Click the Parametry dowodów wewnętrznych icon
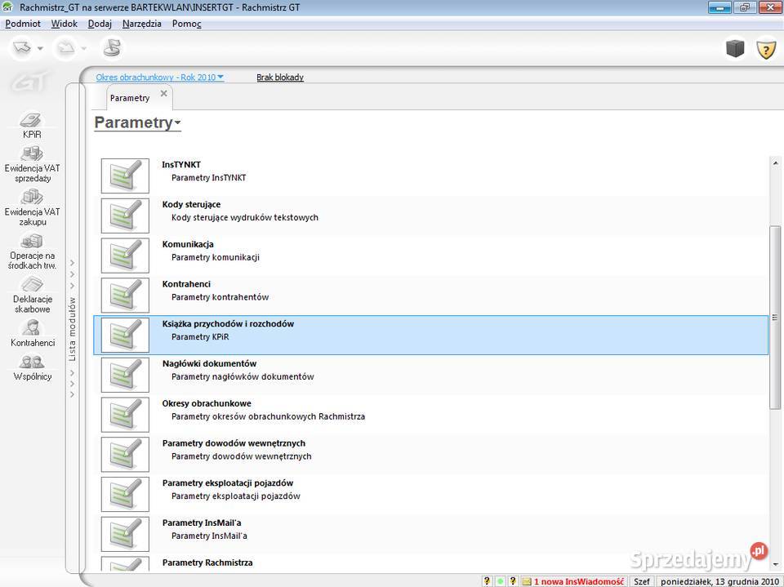784x587 pixels. coord(125,454)
